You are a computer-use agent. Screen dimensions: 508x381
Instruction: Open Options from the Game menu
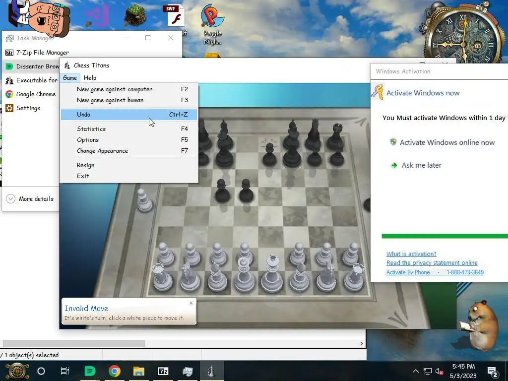click(x=129, y=140)
